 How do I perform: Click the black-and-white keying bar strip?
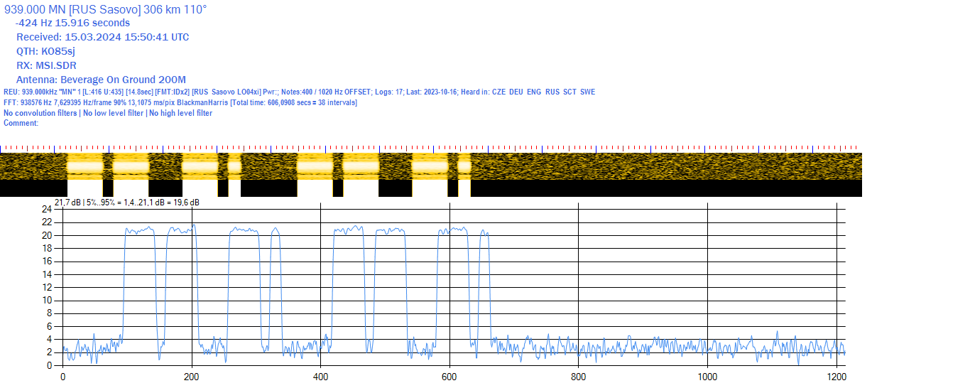(431, 188)
